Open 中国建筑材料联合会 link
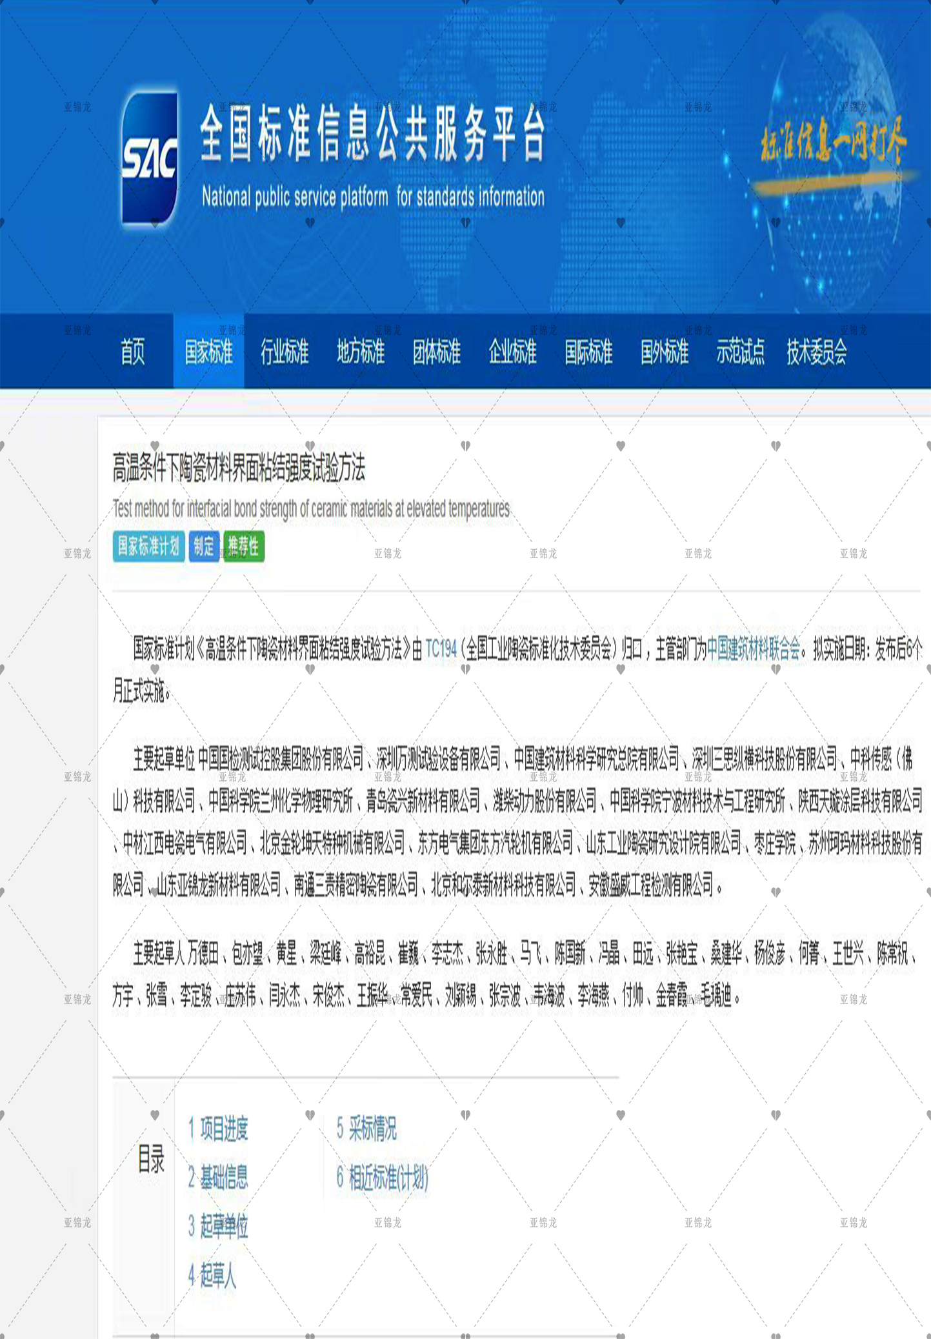 [754, 649]
